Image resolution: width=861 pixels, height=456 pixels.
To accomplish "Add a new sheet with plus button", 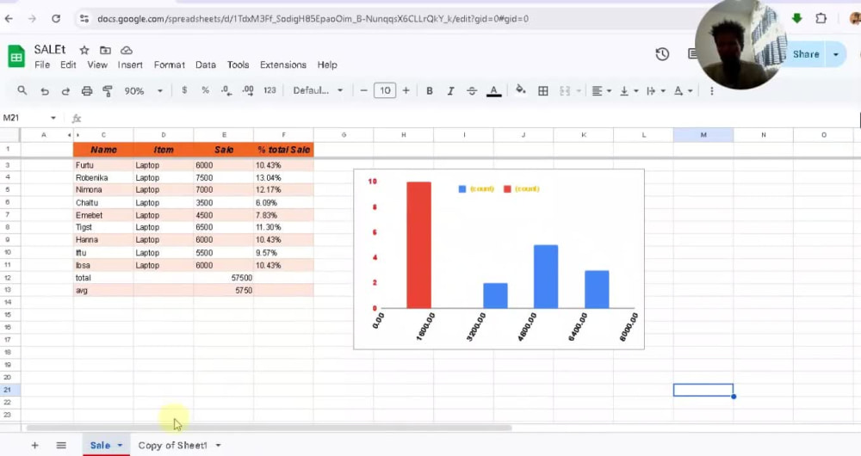I will [34, 445].
